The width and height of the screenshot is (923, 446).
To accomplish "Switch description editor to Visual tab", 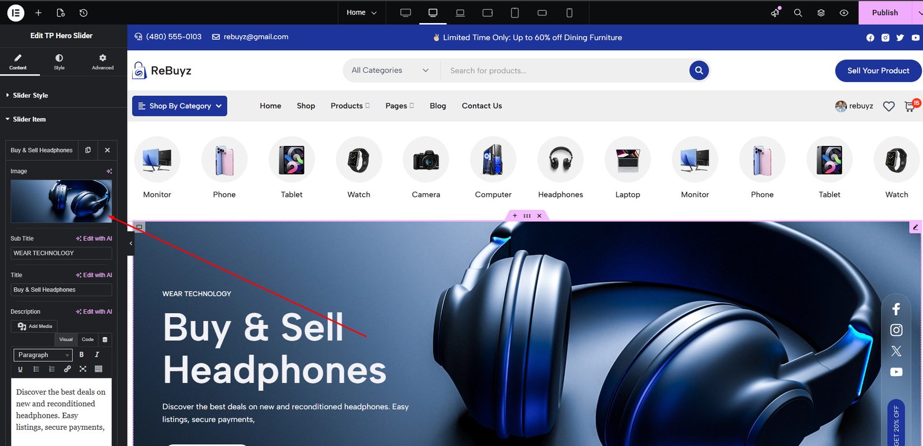I will click(x=66, y=340).
